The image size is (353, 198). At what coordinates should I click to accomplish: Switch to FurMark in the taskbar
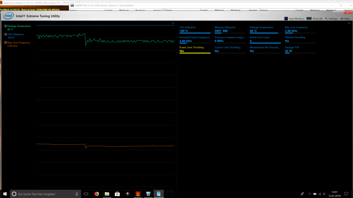pos(138,194)
